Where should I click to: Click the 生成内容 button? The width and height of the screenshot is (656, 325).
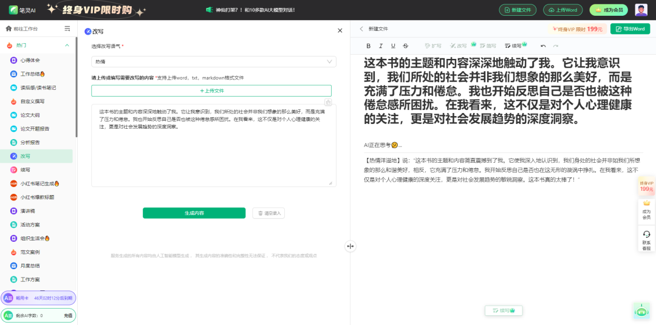pos(194,213)
